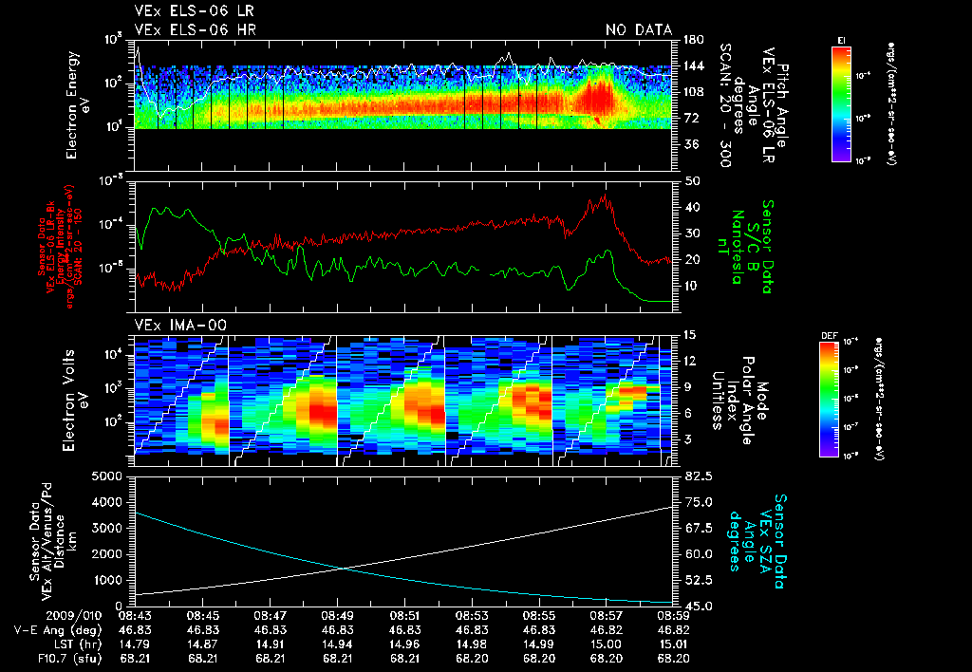Click the DEF color scale bar
The width and height of the screenshot is (972, 672).
point(830,400)
